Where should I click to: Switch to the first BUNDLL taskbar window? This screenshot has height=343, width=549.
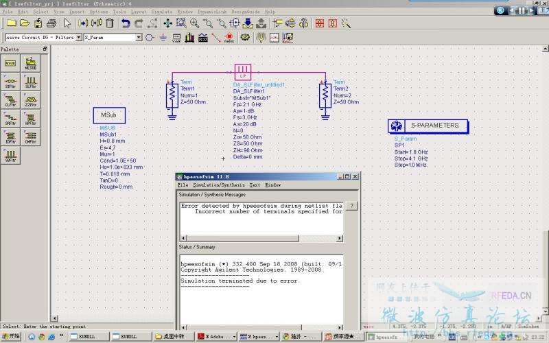88,336
